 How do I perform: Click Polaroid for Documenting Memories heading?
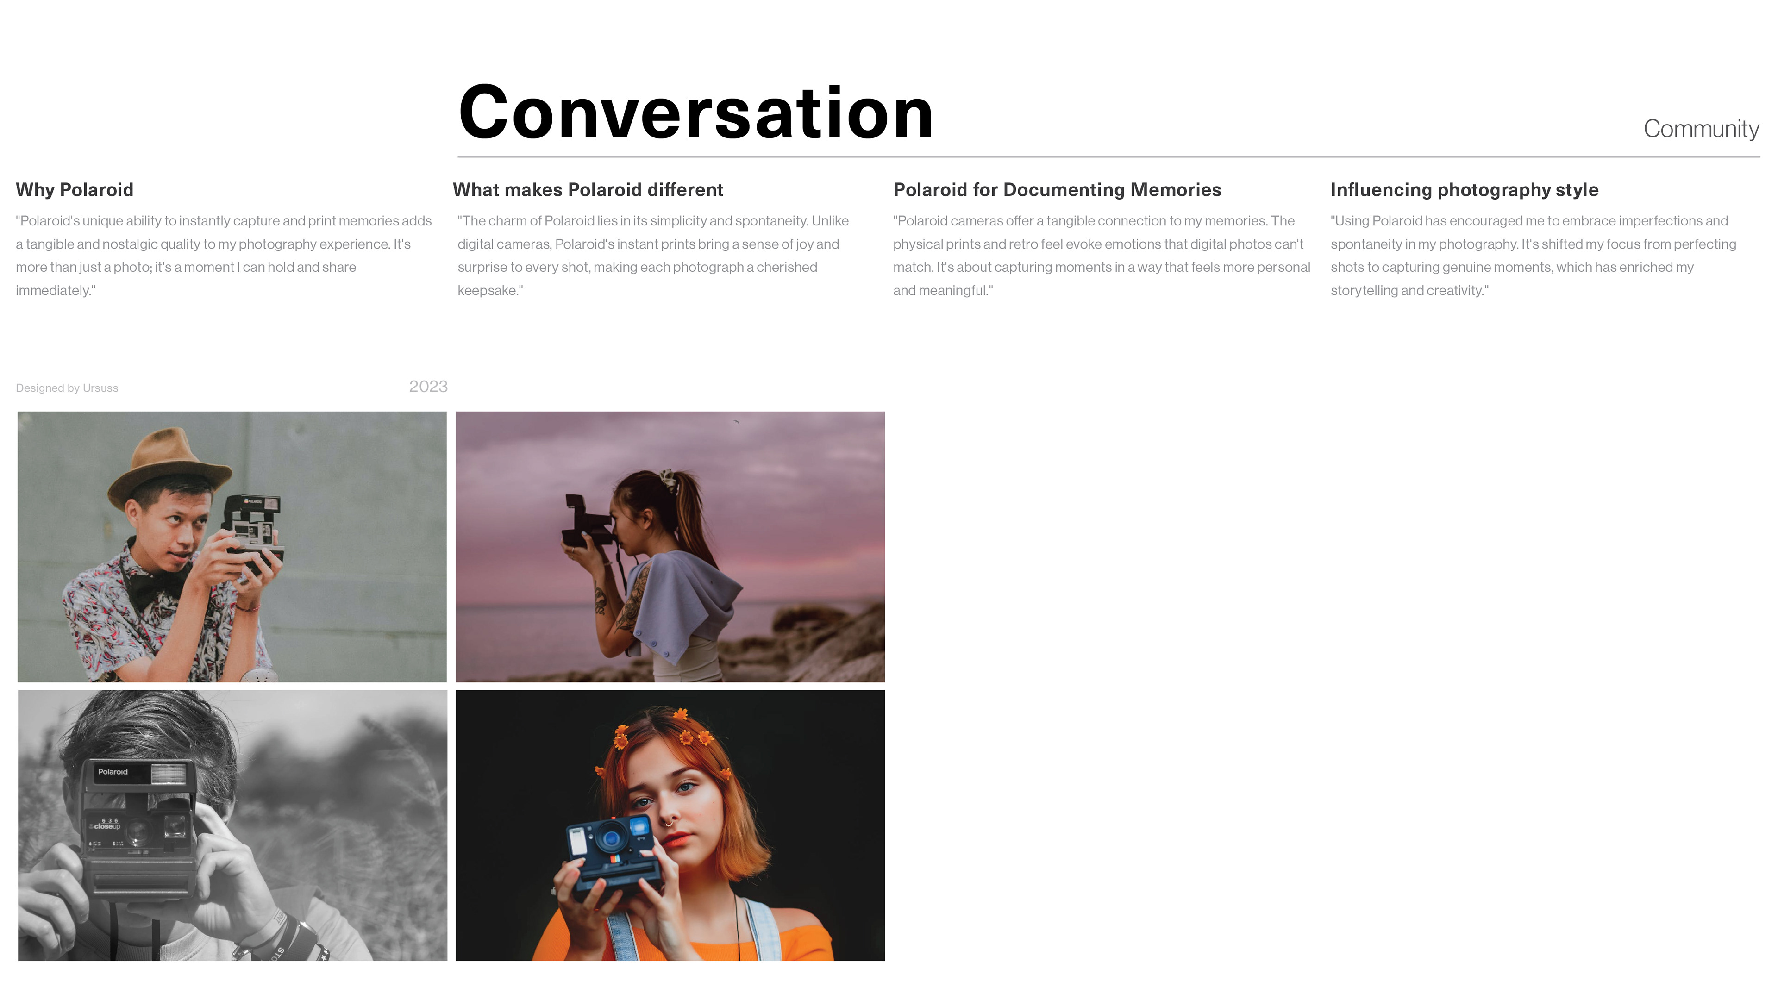(1057, 190)
